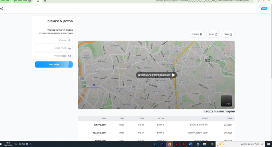The height and width of the screenshot is (147, 272).
Task: Click the envelope icon in the email field
Action: point(69,56)
